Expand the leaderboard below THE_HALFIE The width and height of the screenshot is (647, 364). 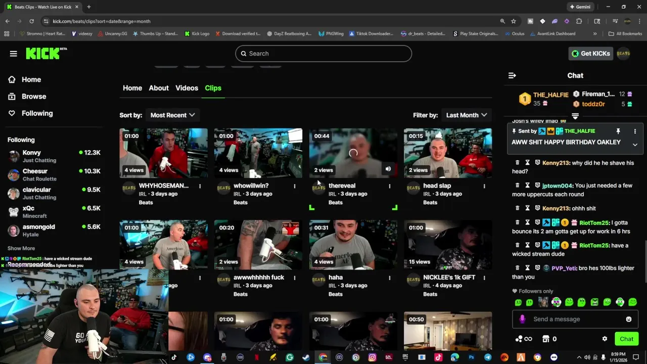575,116
